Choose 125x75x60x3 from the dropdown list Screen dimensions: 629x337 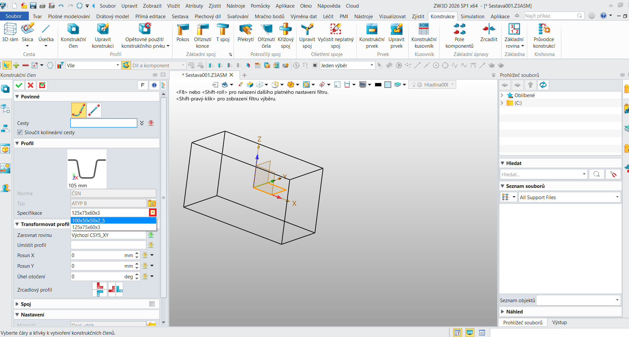(x=113, y=227)
